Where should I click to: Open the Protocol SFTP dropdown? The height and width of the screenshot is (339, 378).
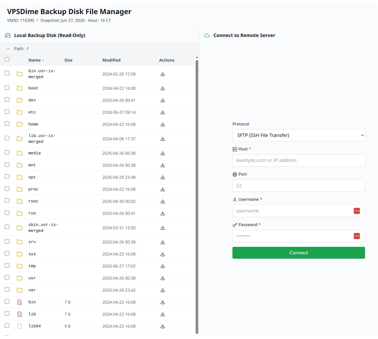coord(299,135)
